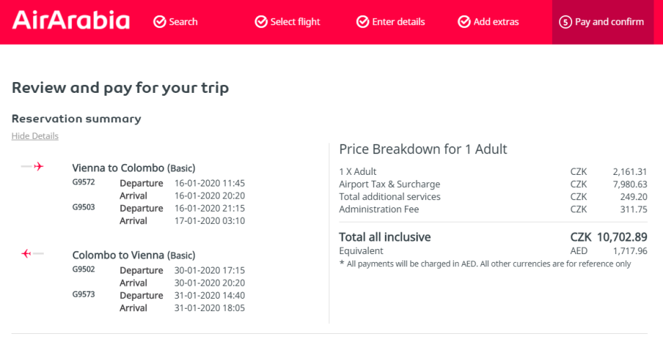663x339 pixels.
Task: Click flight number G9503
Action: (x=84, y=207)
